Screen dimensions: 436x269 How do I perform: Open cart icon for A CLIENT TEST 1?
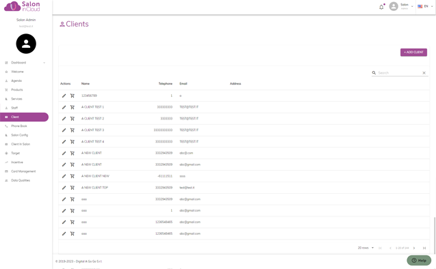(x=73, y=107)
